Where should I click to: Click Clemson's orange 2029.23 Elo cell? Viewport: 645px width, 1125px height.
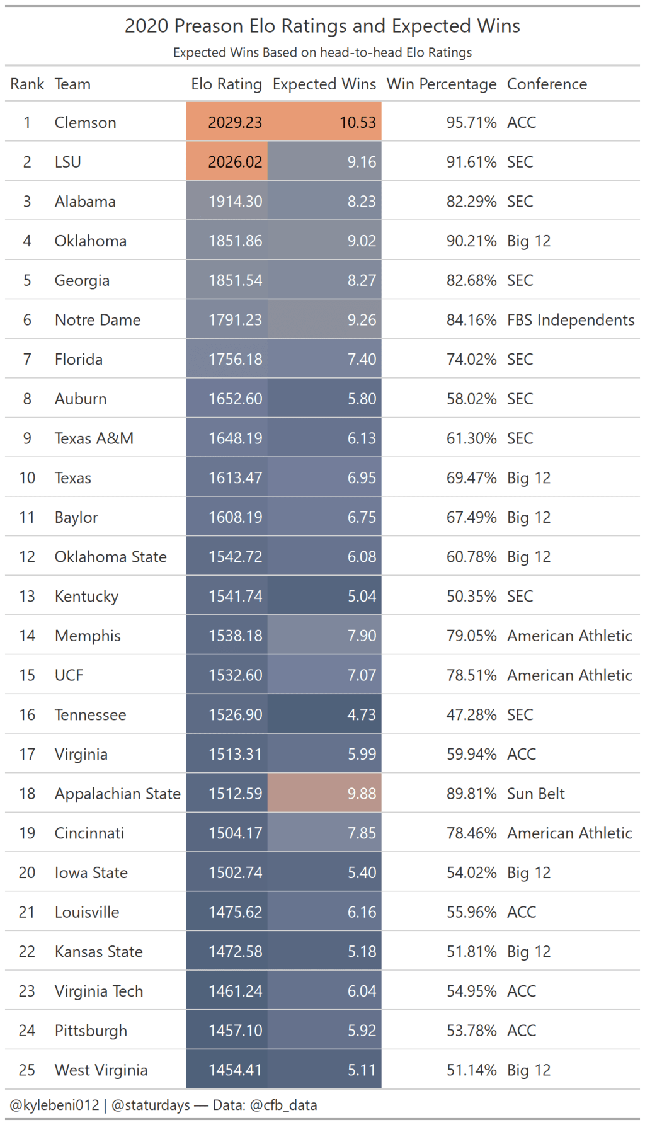click(x=227, y=122)
